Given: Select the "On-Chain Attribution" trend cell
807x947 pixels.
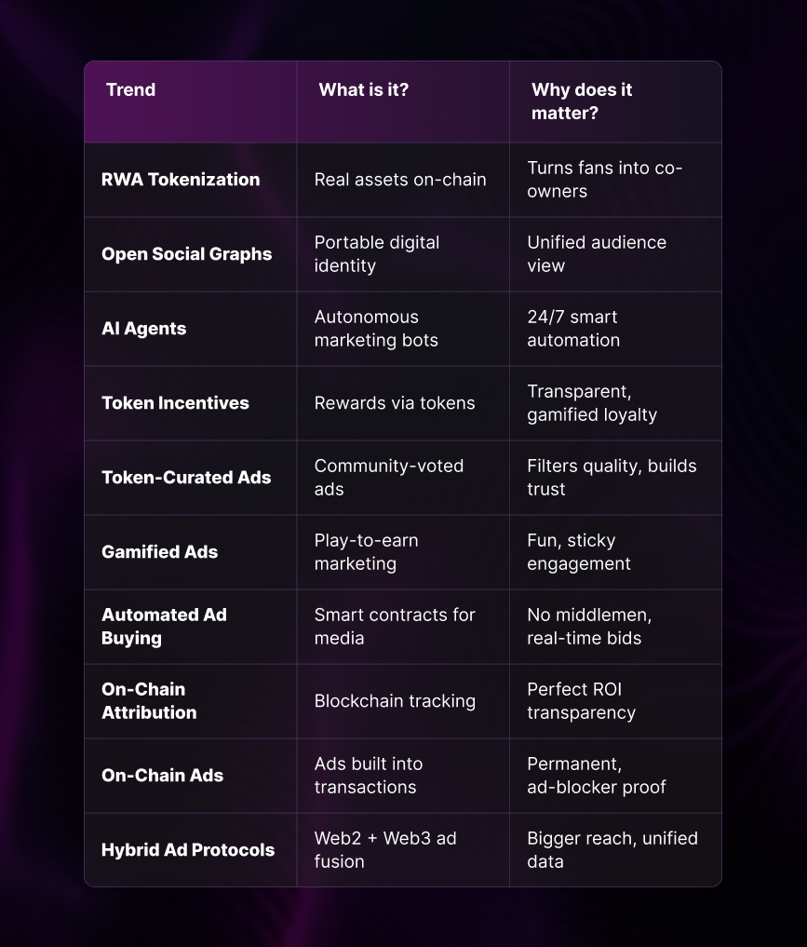Looking at the screenshot, I should coord(149,701).
